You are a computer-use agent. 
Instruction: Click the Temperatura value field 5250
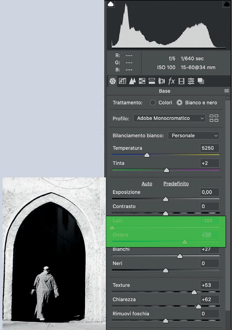click(210, 148)
